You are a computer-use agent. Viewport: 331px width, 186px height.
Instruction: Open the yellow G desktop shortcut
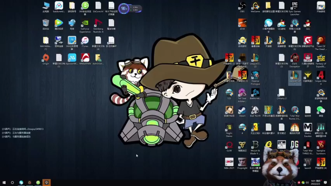point(268,144)
